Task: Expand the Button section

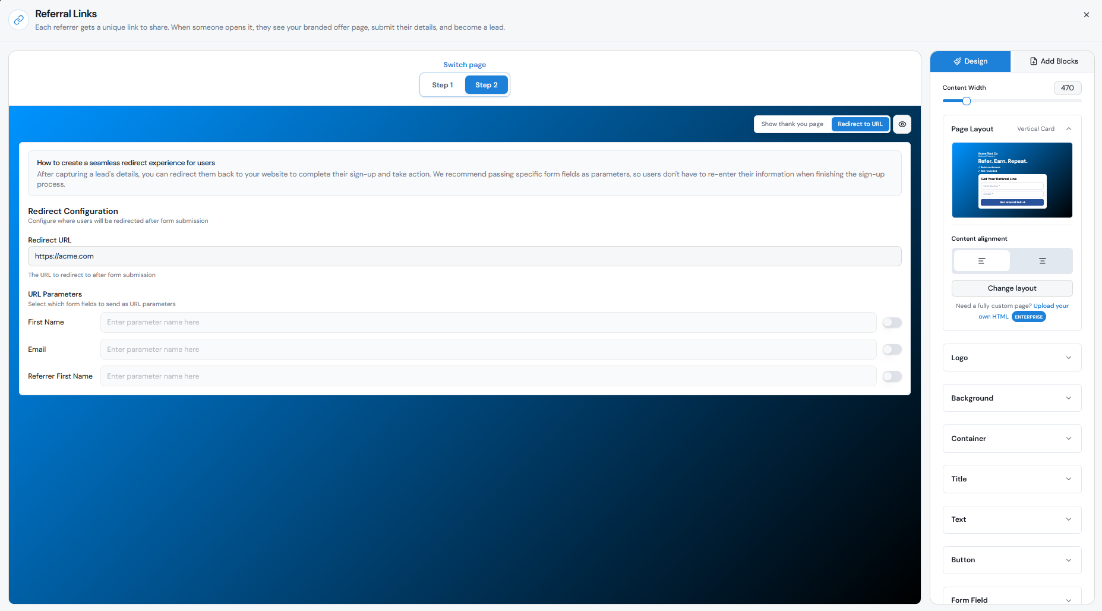Action: point(1012,560)
